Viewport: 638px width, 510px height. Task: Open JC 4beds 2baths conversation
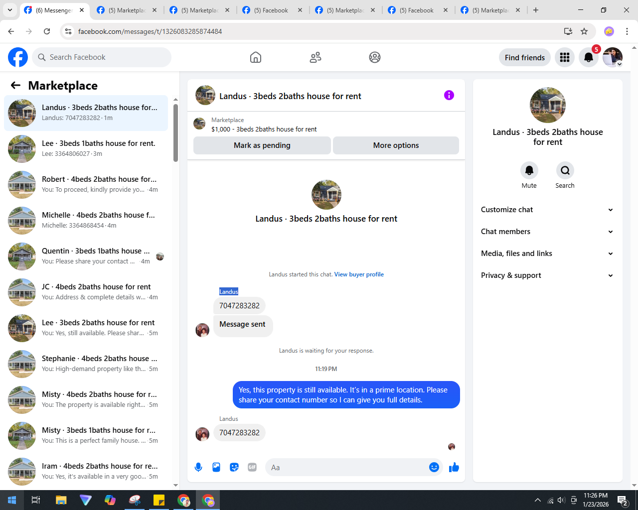86,292
